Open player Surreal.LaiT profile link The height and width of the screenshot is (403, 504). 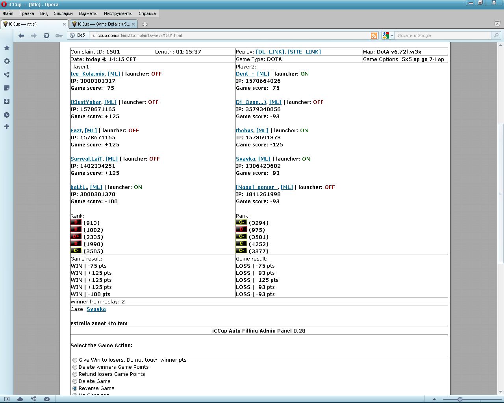coord(87,159)
